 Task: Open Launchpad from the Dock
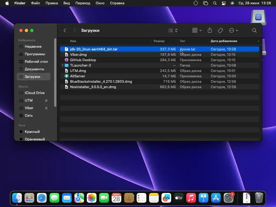coord(29,198)
